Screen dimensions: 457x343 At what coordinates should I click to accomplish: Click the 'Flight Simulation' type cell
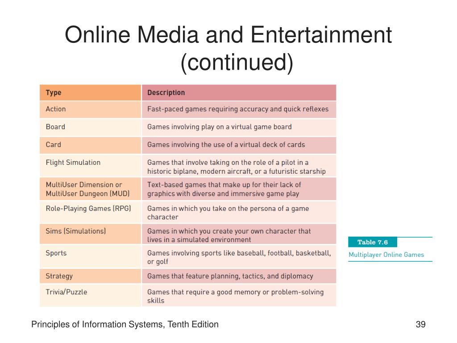point(90,166)
